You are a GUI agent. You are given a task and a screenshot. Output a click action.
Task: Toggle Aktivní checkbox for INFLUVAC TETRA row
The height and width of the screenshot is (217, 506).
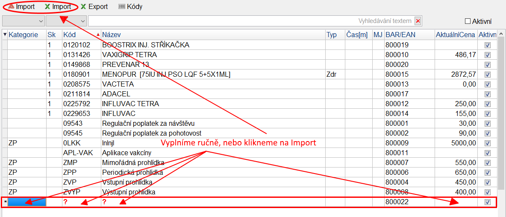coord(488,104)
